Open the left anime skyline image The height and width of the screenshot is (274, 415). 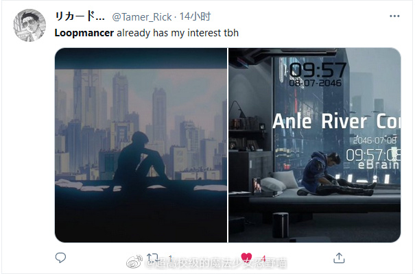(141, 145)
